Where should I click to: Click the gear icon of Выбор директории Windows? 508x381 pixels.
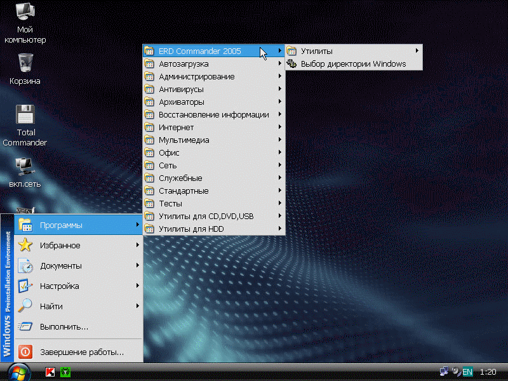(291, 63)
